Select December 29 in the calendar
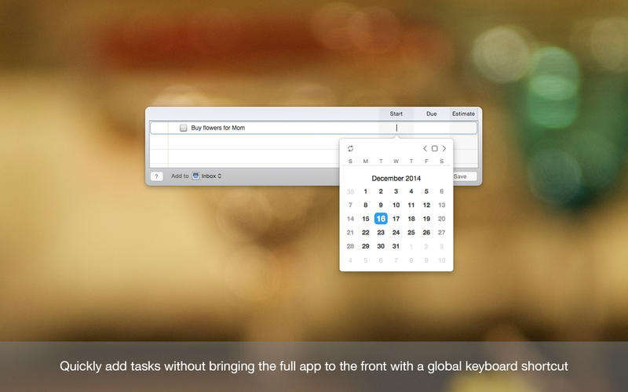 (366, 246)
